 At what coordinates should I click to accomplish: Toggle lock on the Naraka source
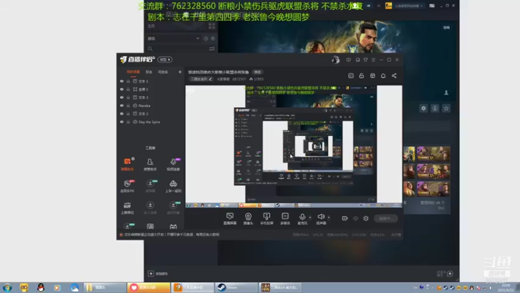pos(128,105)
